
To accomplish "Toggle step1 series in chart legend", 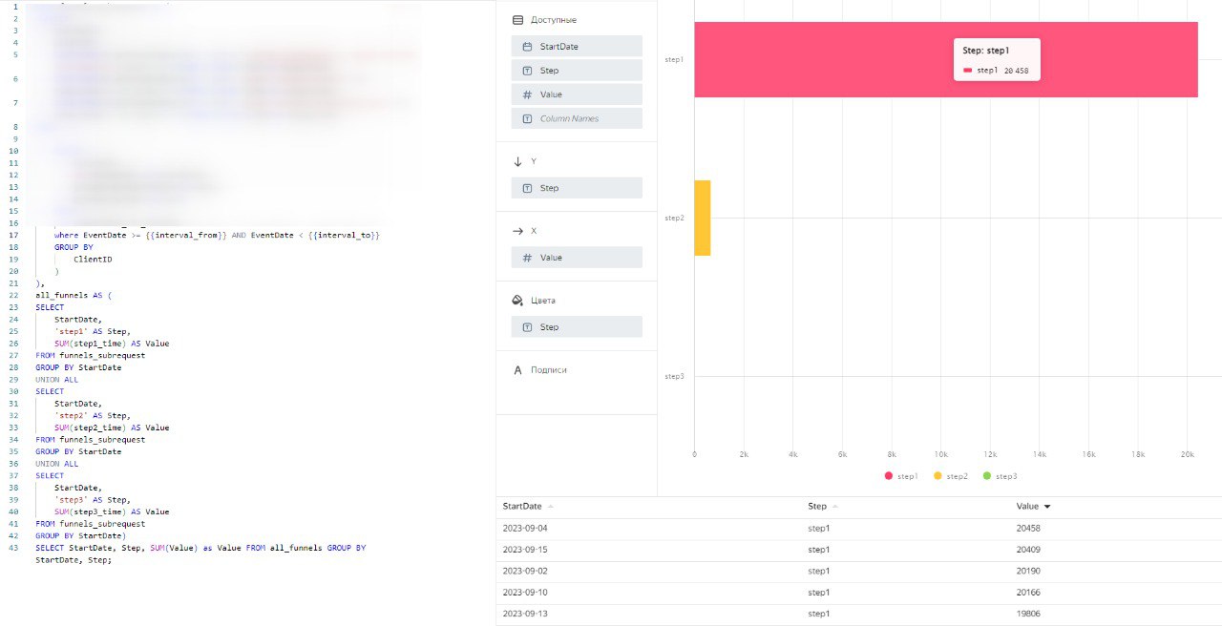I will pyautogui.click(x=901, y=476).
